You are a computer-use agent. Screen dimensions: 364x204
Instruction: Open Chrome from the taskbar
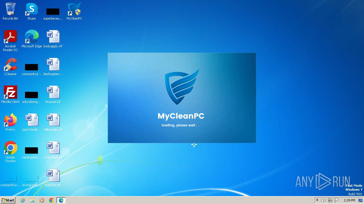(x=51, y=200)
